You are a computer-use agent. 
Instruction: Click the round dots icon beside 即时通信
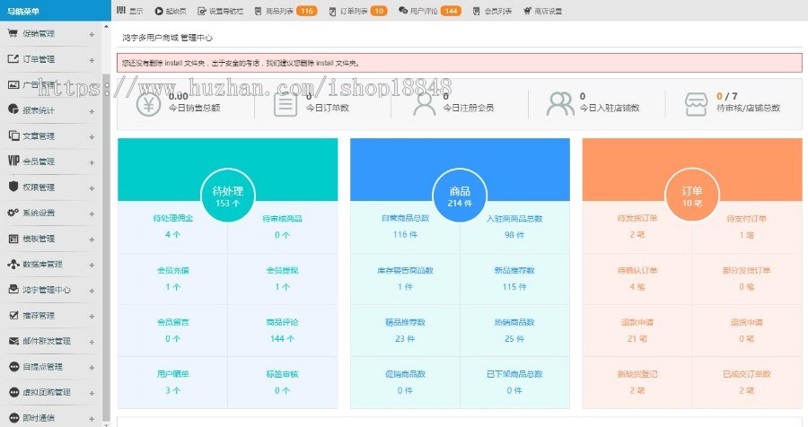click(x=13, y=417)
